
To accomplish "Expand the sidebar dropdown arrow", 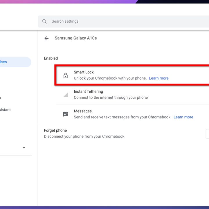I will pos(24,148).
